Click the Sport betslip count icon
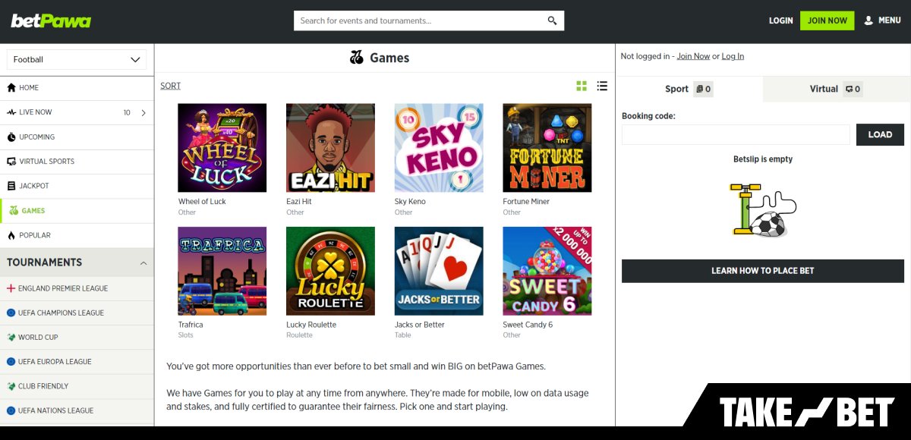The height and width of the screenshot is (440, 911). 703,90
